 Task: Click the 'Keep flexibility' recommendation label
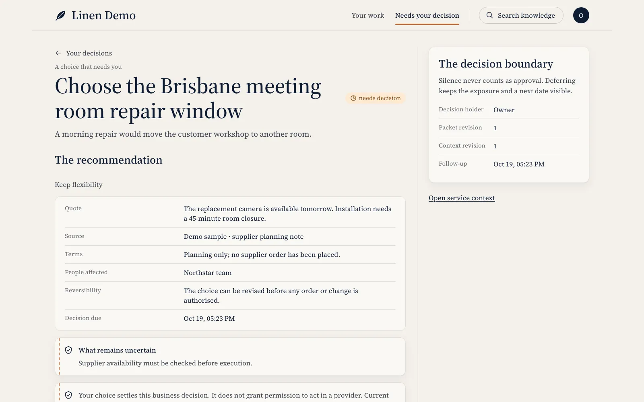78,185
